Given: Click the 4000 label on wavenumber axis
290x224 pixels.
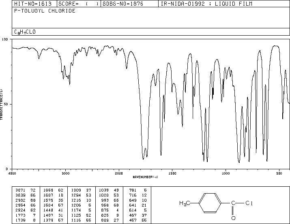Looking at the screenshot, I should pyautogui.click(x=12, y=173).
